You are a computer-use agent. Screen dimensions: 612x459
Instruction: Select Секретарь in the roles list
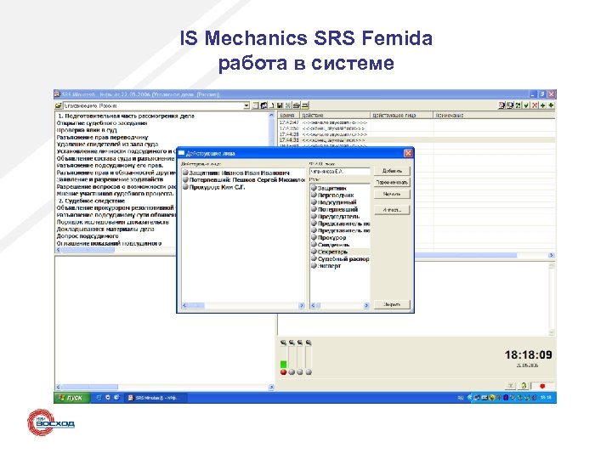tap(332, 252)
